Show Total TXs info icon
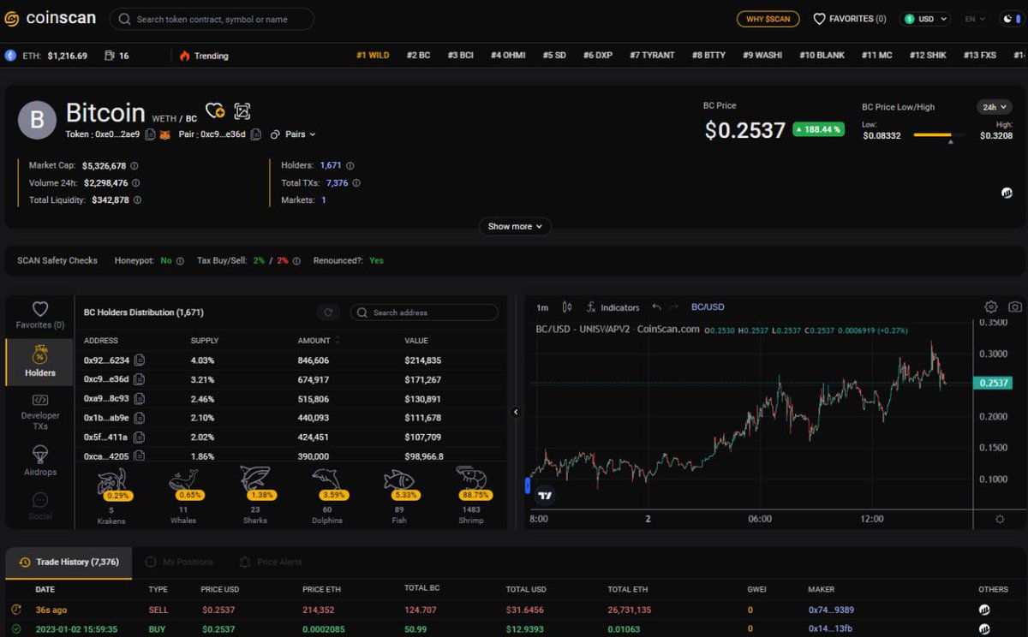This screenshot has width=1028, height=637. click(x=356, y=183)
